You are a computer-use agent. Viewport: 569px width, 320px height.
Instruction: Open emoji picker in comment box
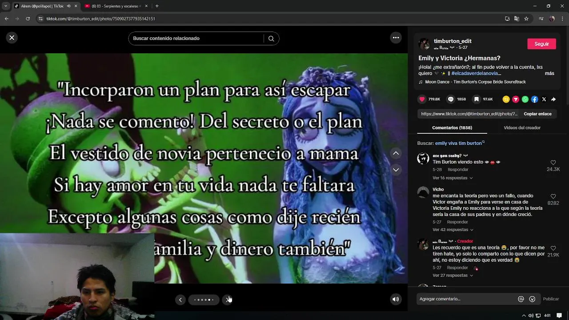coord(532,299)
